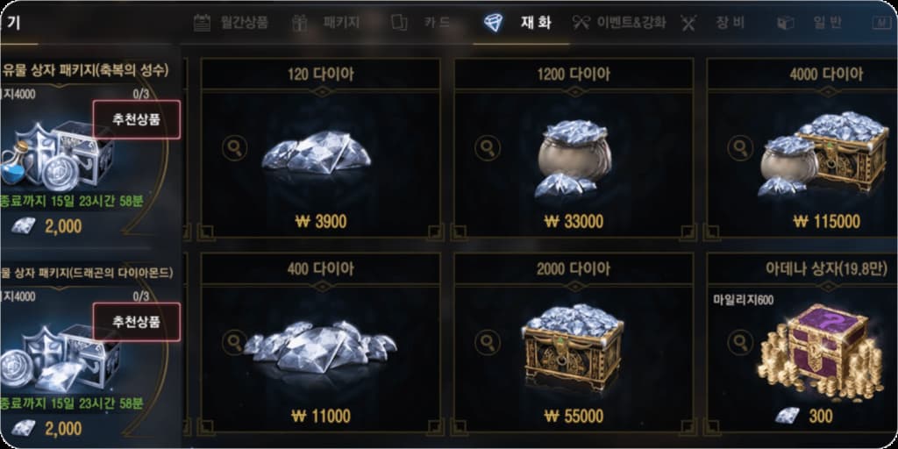
Task: Purchase 2000 다이아 for ₩ 55000
Action: click(x=574, y=416)
